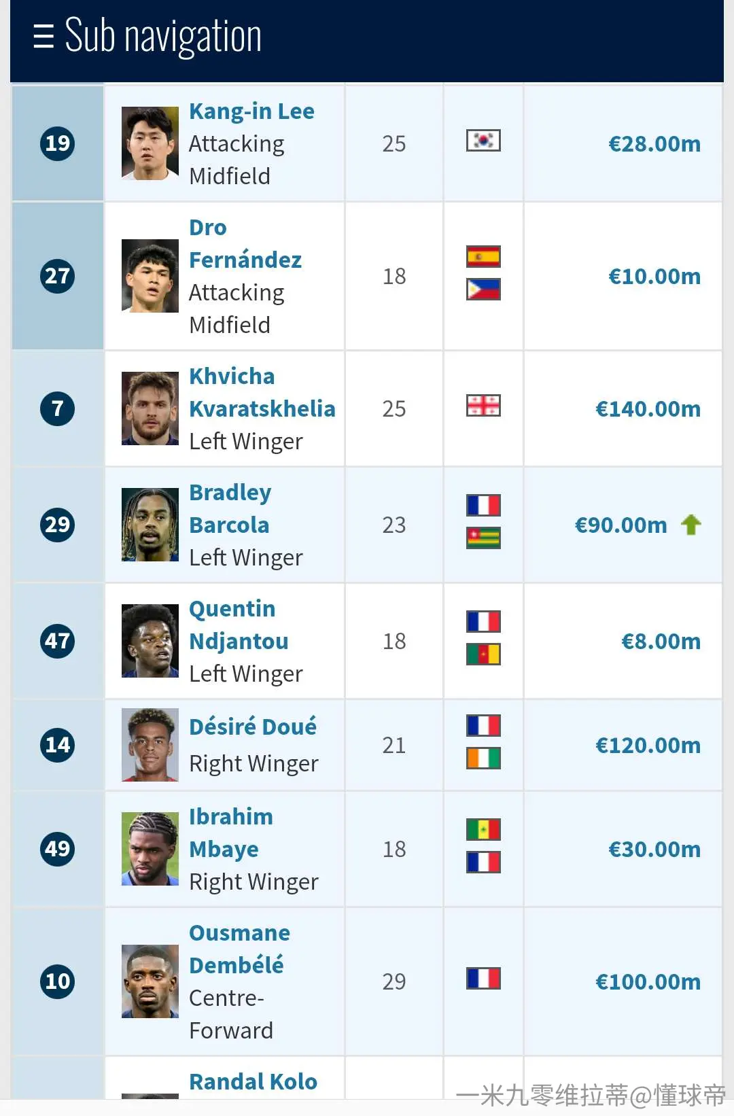This screenshot has height=1116, width=734.
Task: Click Dro Fernández's Philippines flag icon
Action: [483, 290]
